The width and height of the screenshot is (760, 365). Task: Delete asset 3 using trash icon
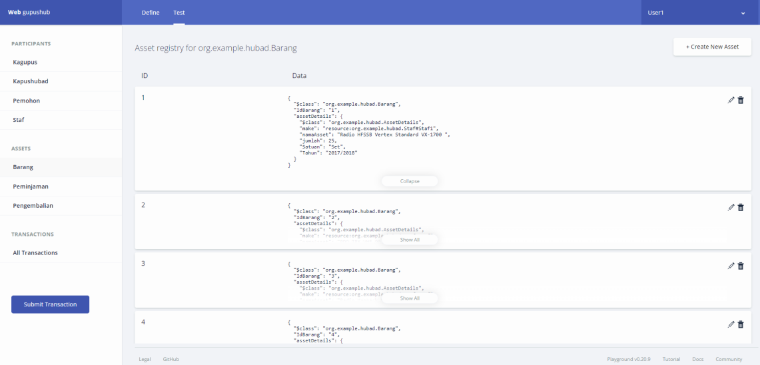(x=741, y=266)
